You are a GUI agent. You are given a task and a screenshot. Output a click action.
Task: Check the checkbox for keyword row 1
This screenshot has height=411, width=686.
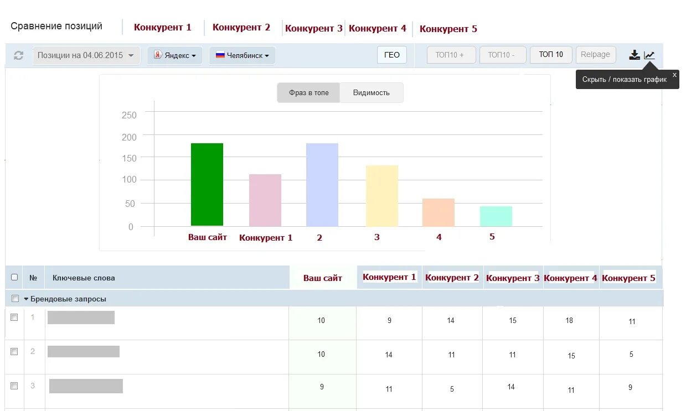click(x=14, y=317)
